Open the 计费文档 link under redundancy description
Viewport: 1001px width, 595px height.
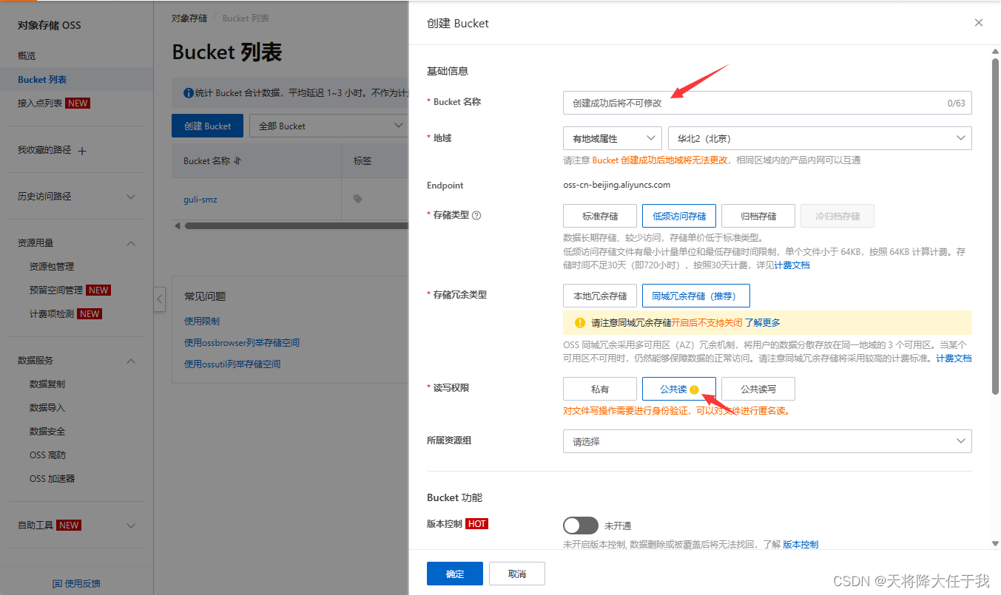pyautogui.click(x=954, y=358)
